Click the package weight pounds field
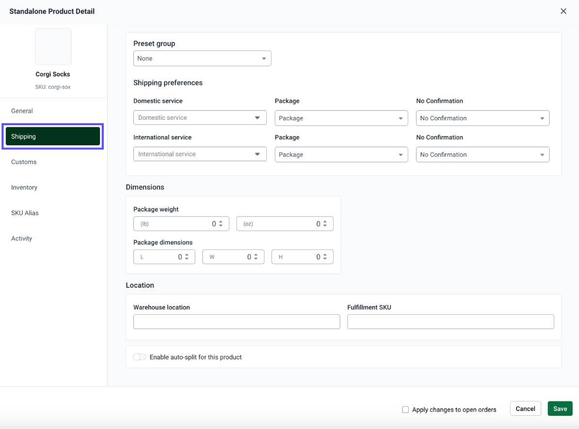 (x=181, y=224)
